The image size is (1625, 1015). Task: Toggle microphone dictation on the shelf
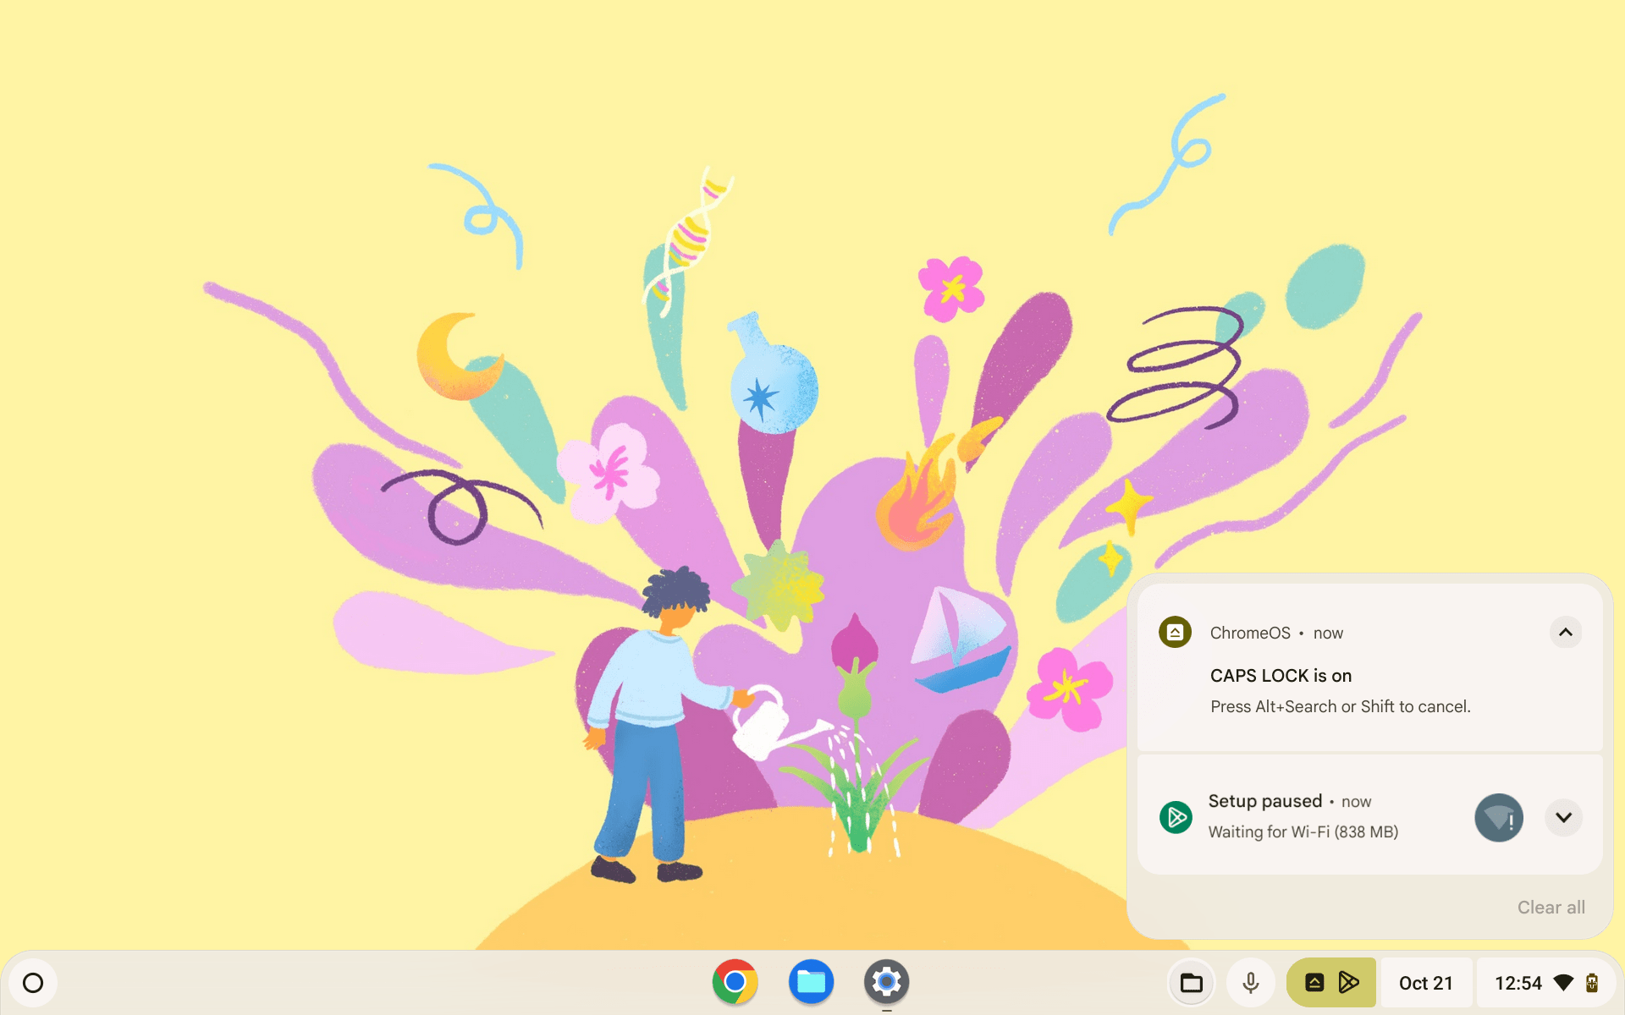coord(1251,982)
